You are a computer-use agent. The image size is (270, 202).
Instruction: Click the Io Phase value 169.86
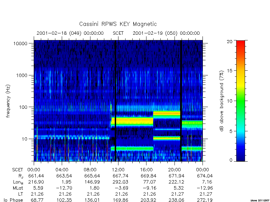tap(120, 200)
